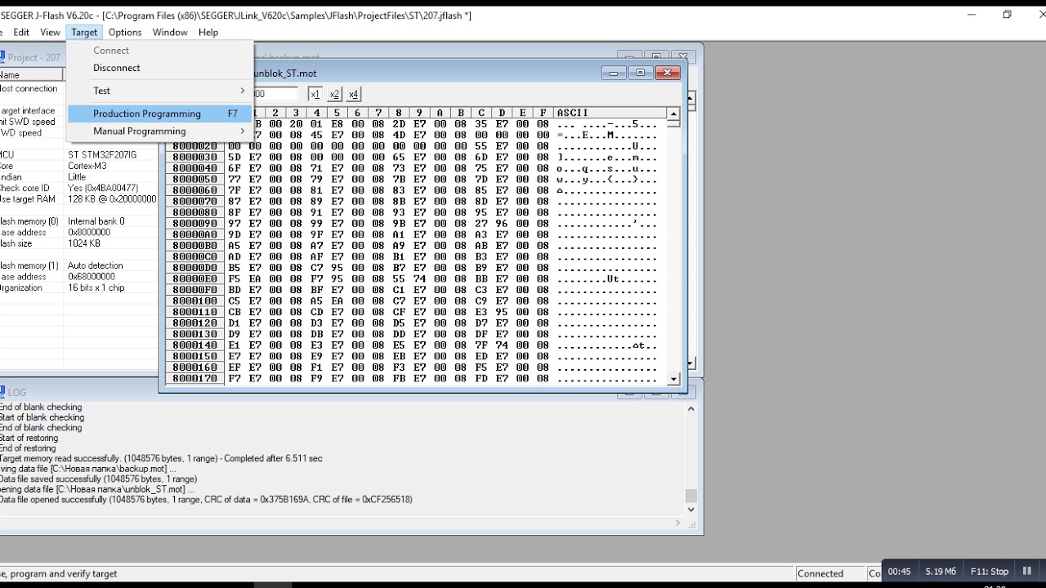Click the 00:45 recording timer
Image resolution: width=1046 pixels, height=588 pixels.
(x=899, y=572)
